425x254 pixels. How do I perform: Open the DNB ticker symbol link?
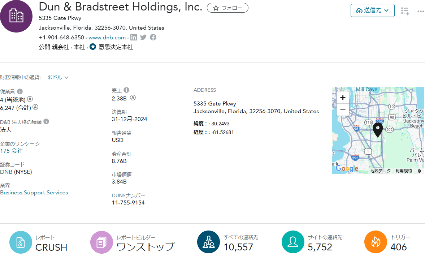coord(6,172)
